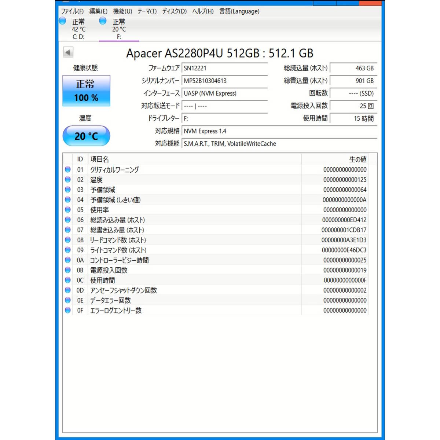Open the 言語(Language) menu
440x440 pixels.
click(239, 11)
